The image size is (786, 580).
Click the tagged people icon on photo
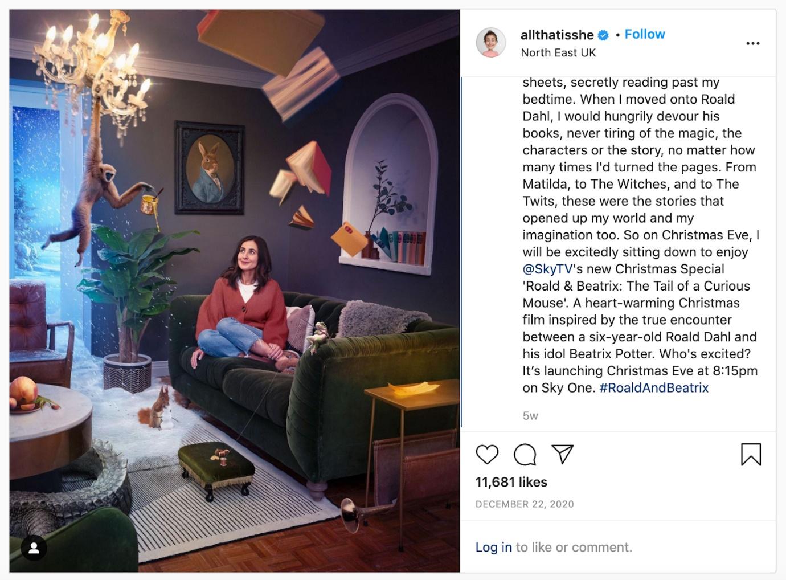click(x=34, y=548)
